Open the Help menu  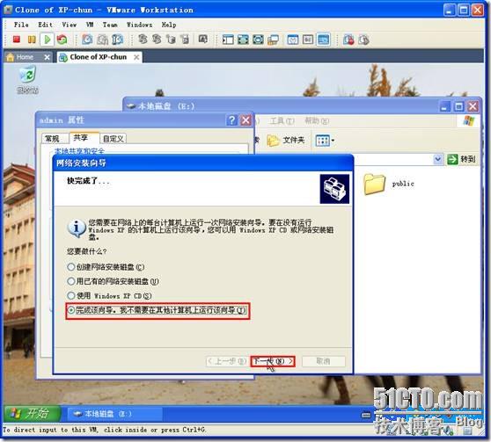point(169,25)
